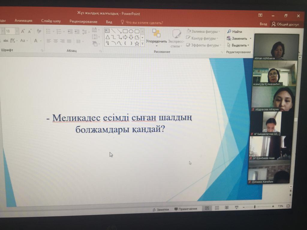
Task: Open the Анимация ribbon tab
Action: tap(23, 21)
